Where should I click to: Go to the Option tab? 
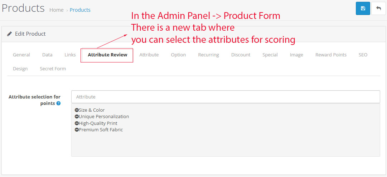click(178, 55)
